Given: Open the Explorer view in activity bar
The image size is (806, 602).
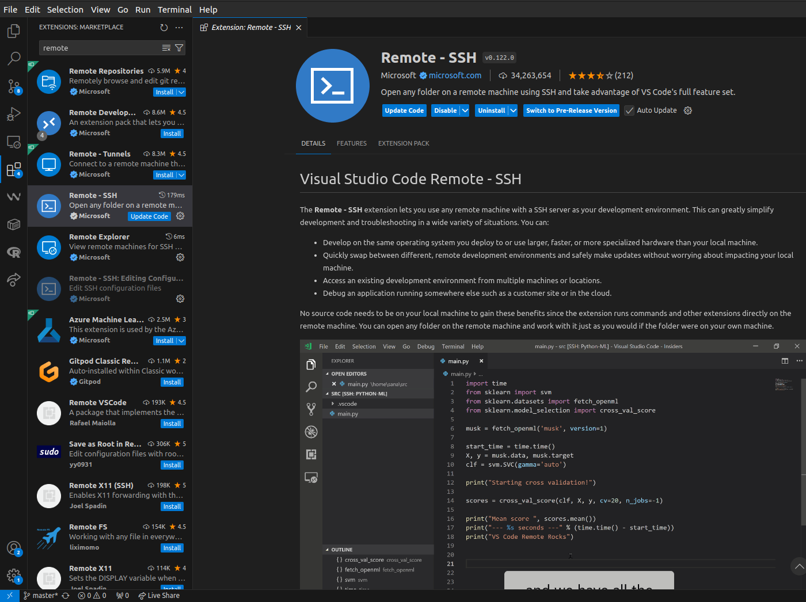Looking at the screenshot, I should tap(14, 31).
